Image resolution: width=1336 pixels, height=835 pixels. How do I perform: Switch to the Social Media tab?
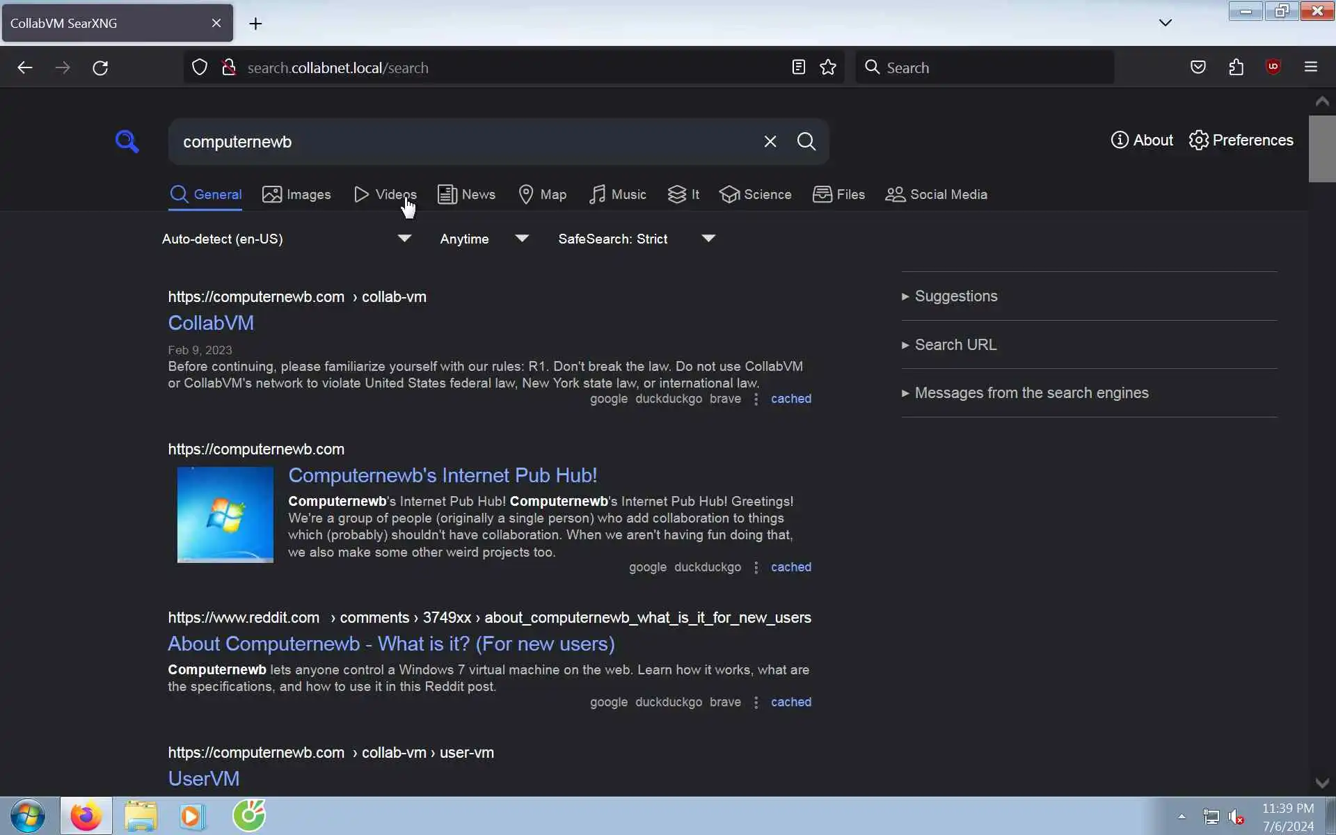[x=936, y=195]
